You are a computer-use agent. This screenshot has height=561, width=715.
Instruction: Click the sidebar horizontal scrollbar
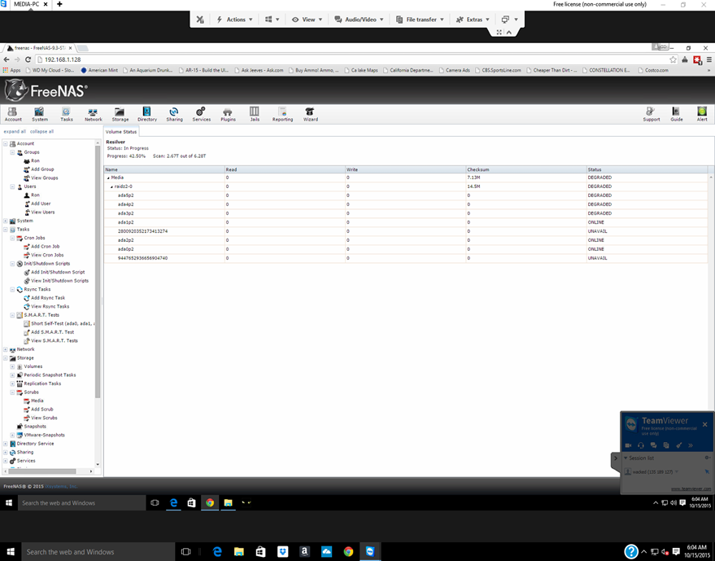coord(42,471)
